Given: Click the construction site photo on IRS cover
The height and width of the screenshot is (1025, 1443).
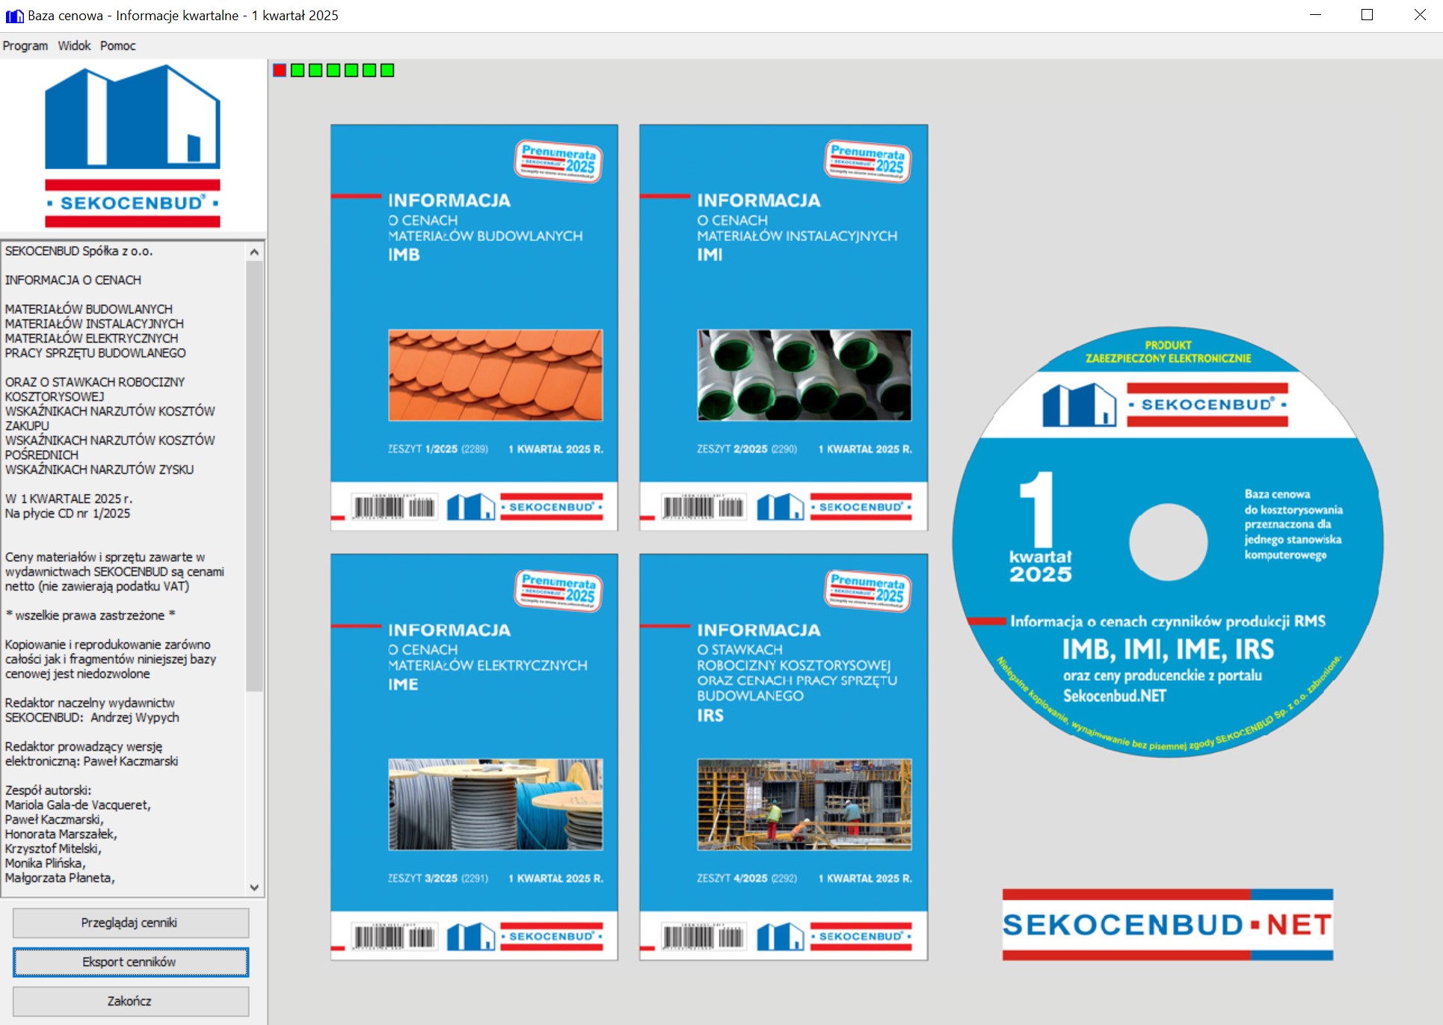Looking at the screenshot, I should click(x=804, y=804).
